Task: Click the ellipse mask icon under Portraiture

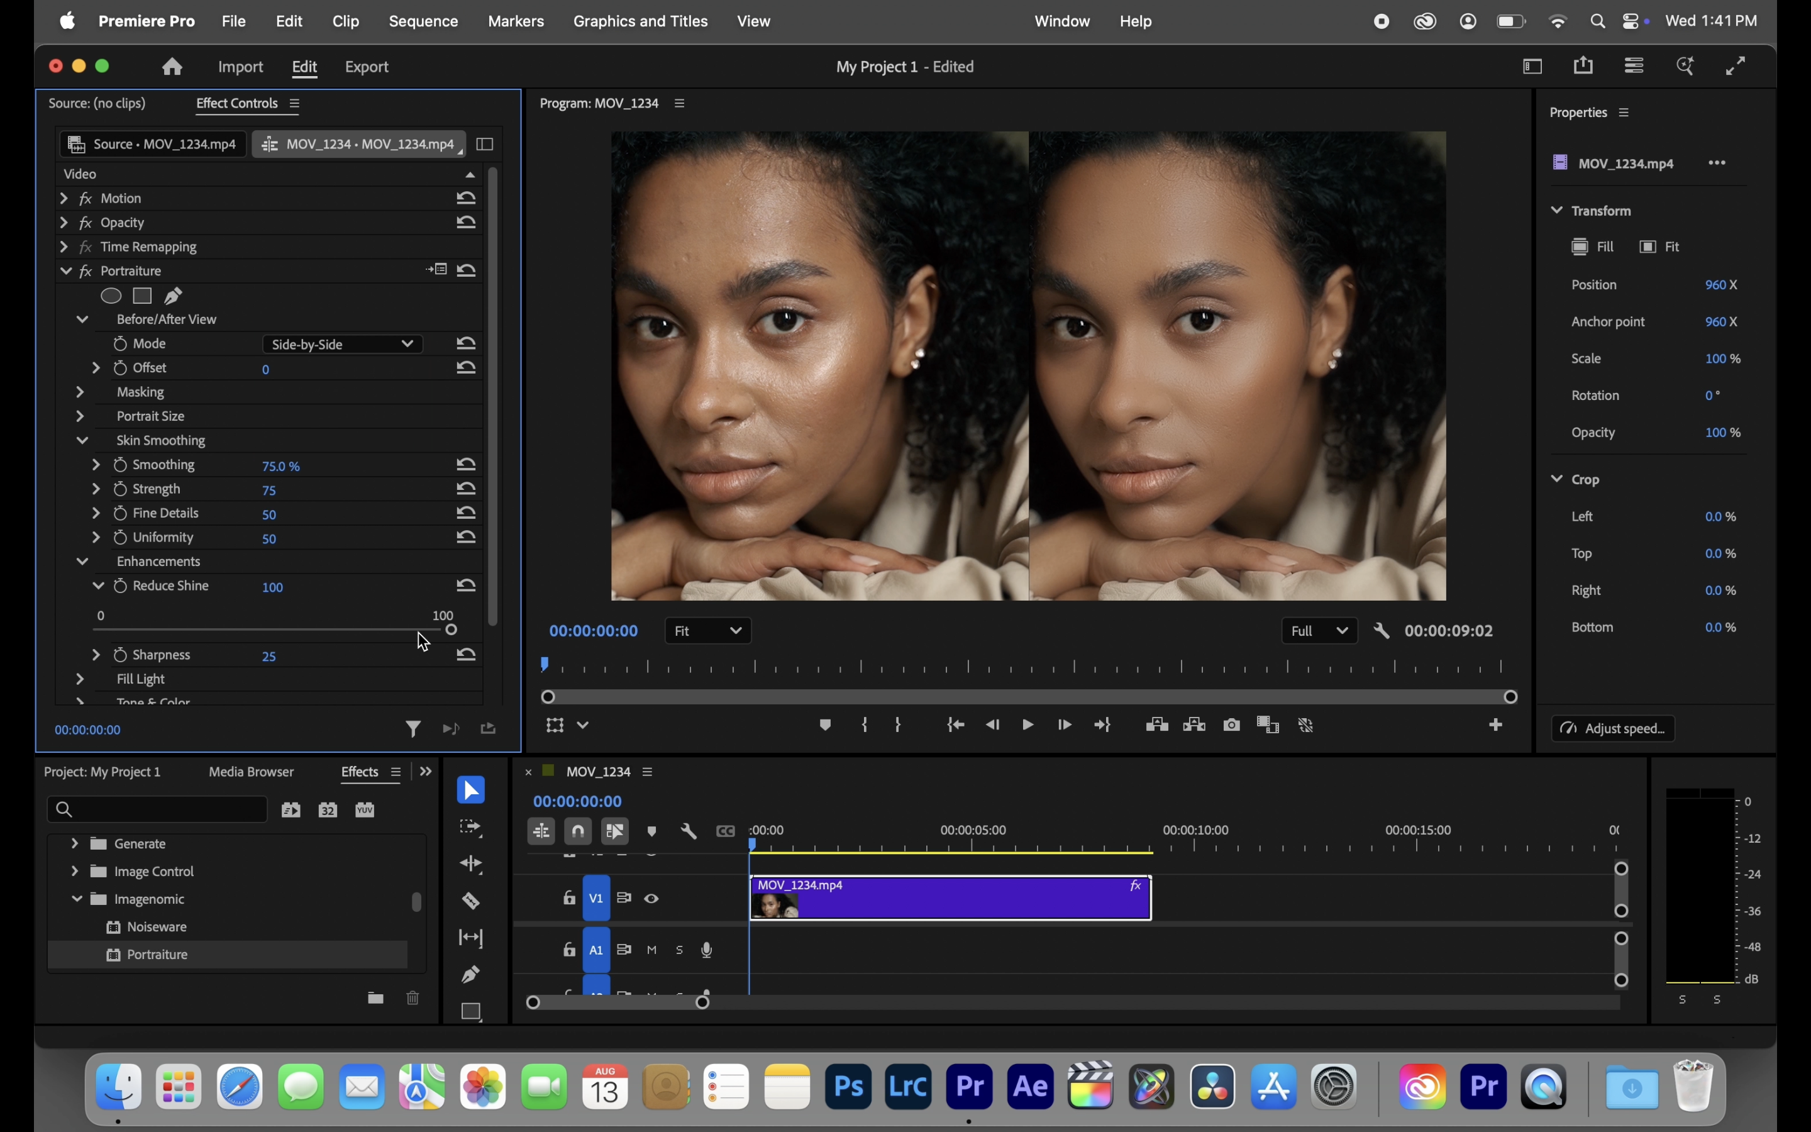Action: point(111,296)
